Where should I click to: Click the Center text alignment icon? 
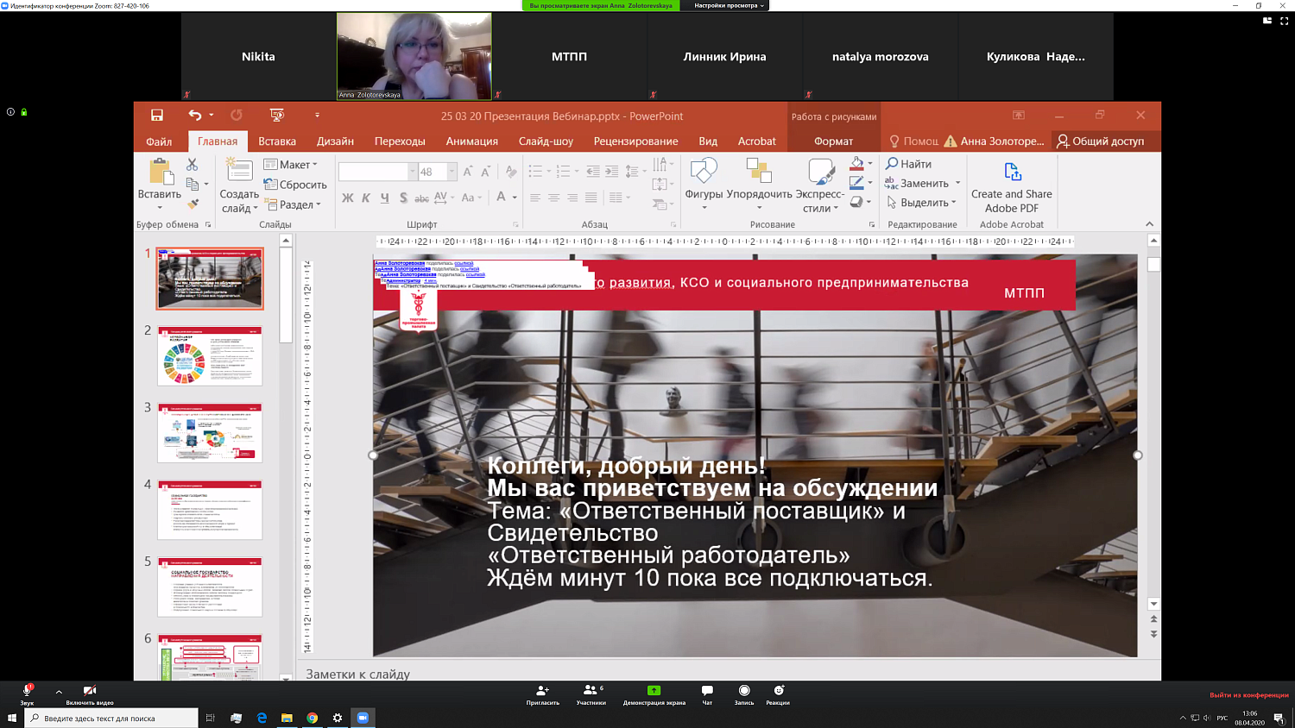pyautogui.click(x=553, y=198)
